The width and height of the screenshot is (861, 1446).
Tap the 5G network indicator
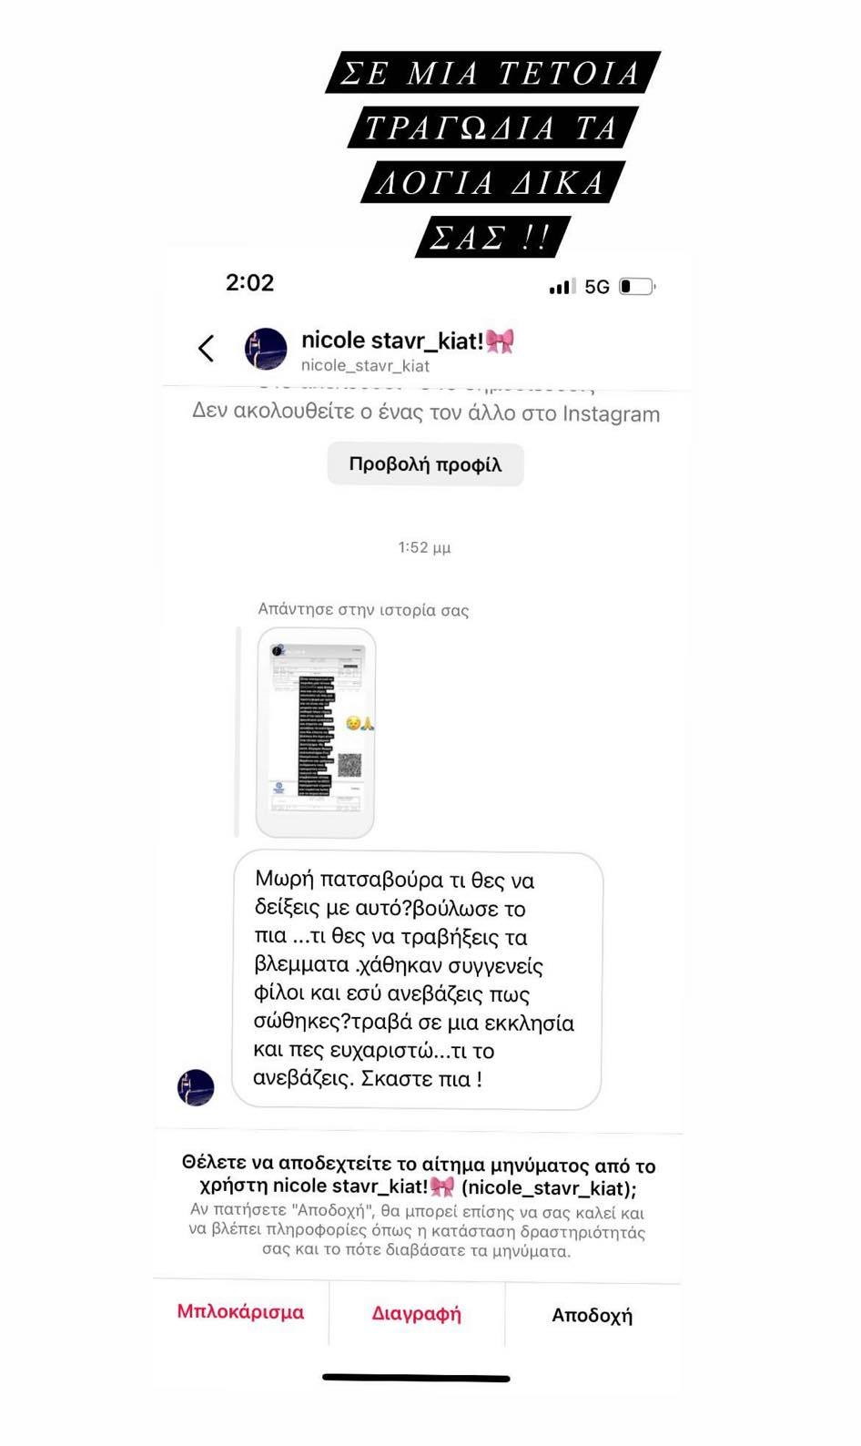click(x=597, y=287)
